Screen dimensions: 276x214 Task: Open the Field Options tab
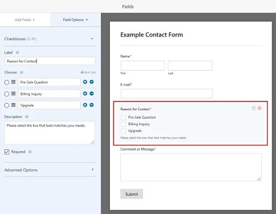click(76, 20)
